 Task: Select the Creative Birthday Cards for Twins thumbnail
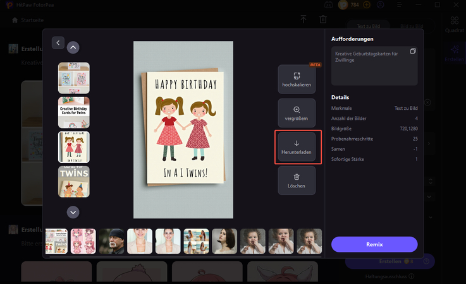pos(74,112)
